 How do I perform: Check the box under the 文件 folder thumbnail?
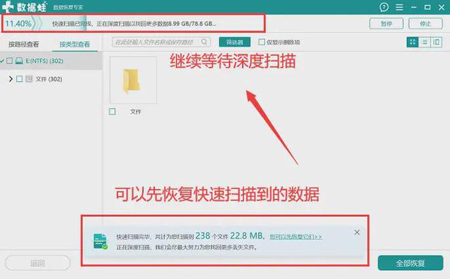[112, 111]
